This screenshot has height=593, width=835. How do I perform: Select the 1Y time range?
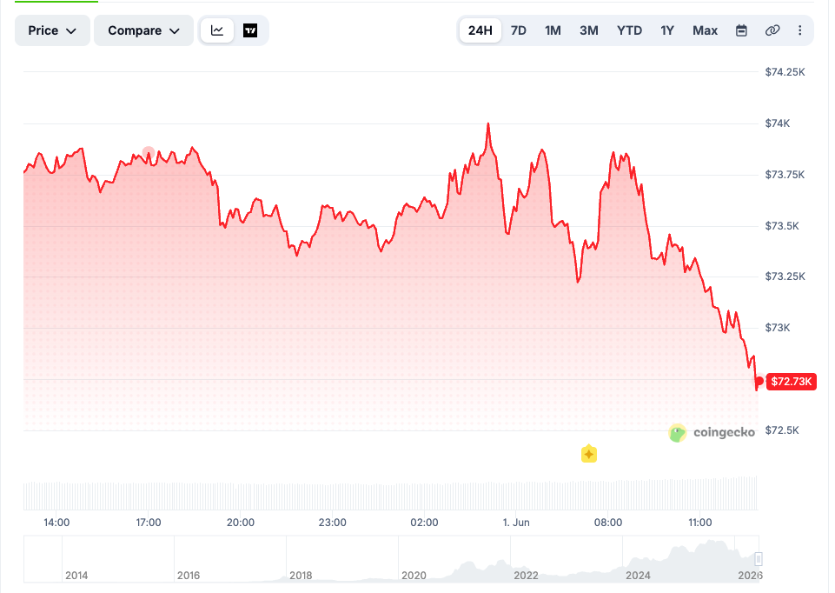click(x=667, y=30)
